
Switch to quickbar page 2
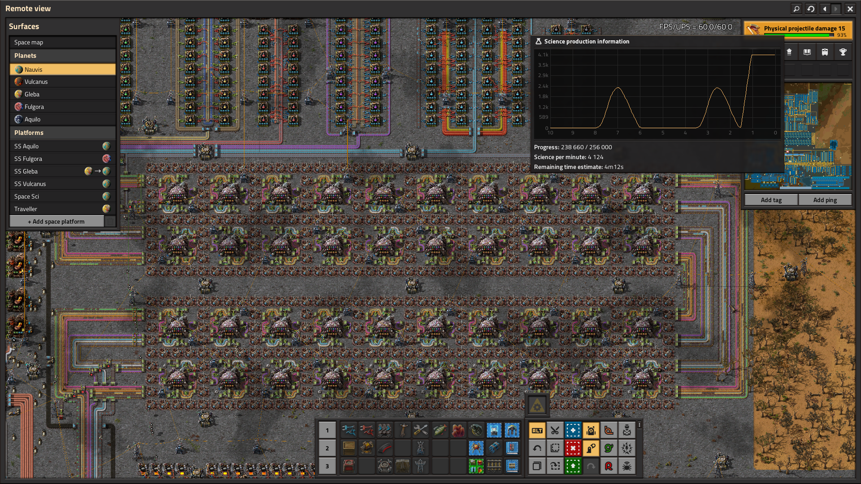pyautogui.click(x=327, y=448)
